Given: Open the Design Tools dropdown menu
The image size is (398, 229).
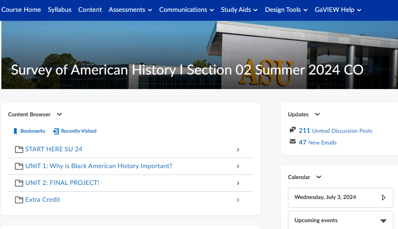Looking at the screenshot, I should click(286, 10).
